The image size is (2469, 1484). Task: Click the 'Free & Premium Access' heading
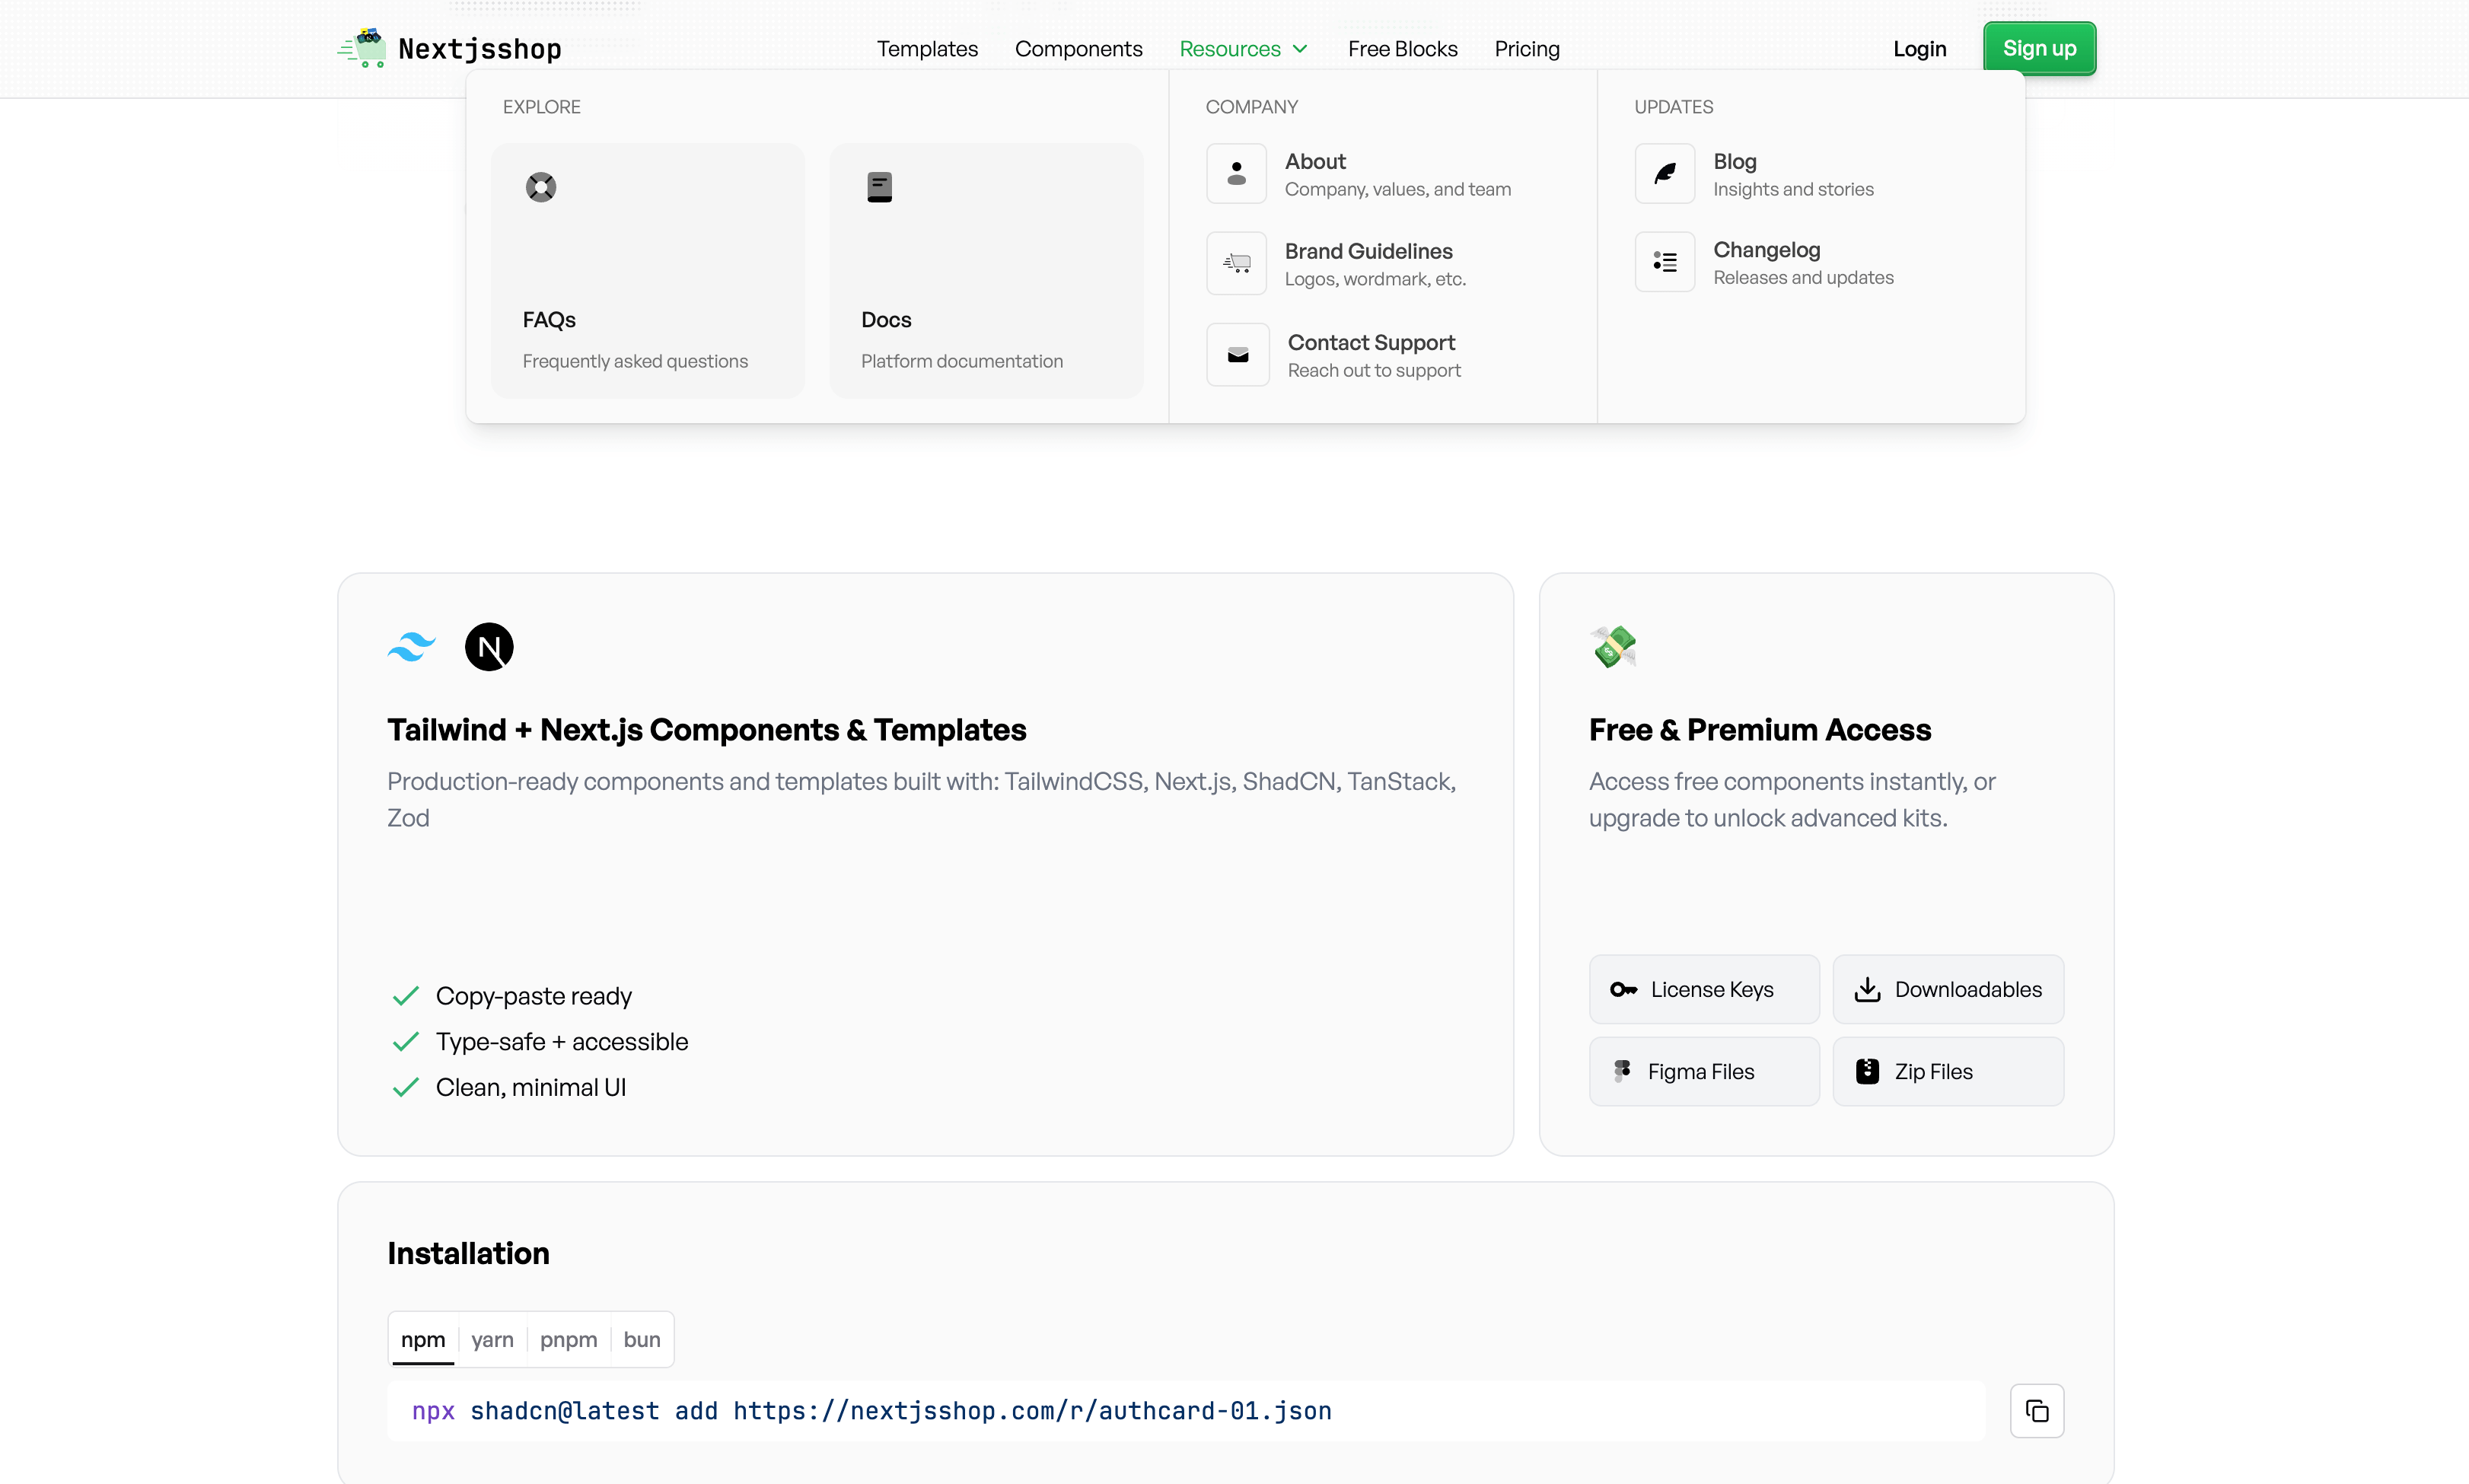pyautogui.click(x=1760, y=730)
